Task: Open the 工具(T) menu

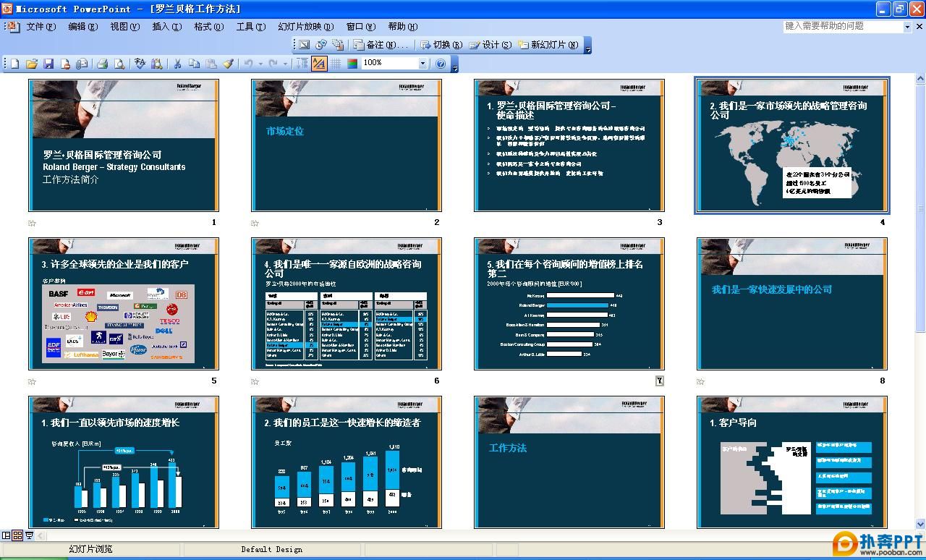Action: pyautogui.click(x=250, y=27)
